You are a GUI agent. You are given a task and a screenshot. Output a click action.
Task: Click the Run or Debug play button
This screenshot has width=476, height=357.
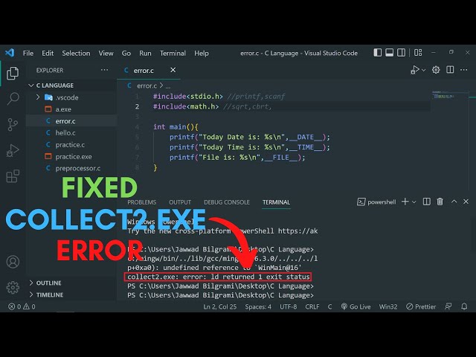coord(415,70)
